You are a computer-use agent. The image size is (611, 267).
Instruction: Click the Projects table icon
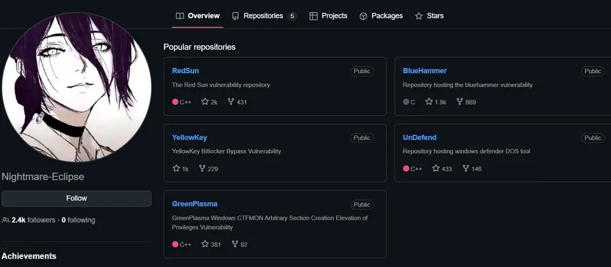(x=313, y=16)
